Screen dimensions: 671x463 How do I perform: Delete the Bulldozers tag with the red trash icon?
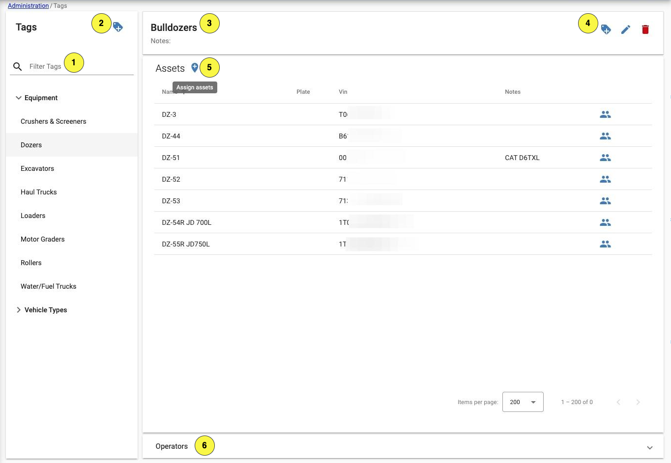point(645,29)
